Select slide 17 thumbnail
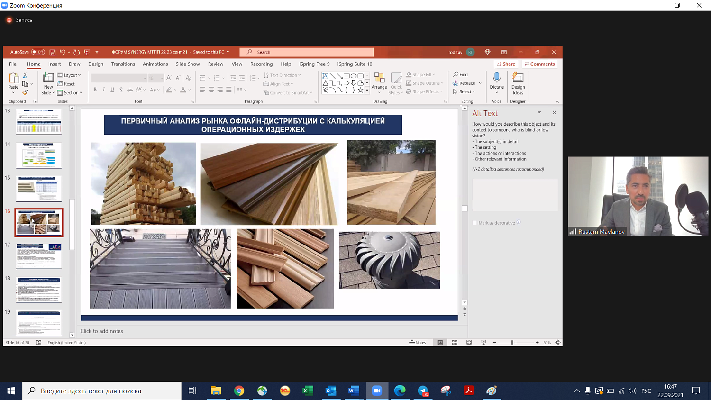711x400 pixels. point(39,256)
